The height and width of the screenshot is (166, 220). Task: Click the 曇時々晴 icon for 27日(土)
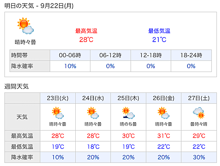(x=199, y=113)
